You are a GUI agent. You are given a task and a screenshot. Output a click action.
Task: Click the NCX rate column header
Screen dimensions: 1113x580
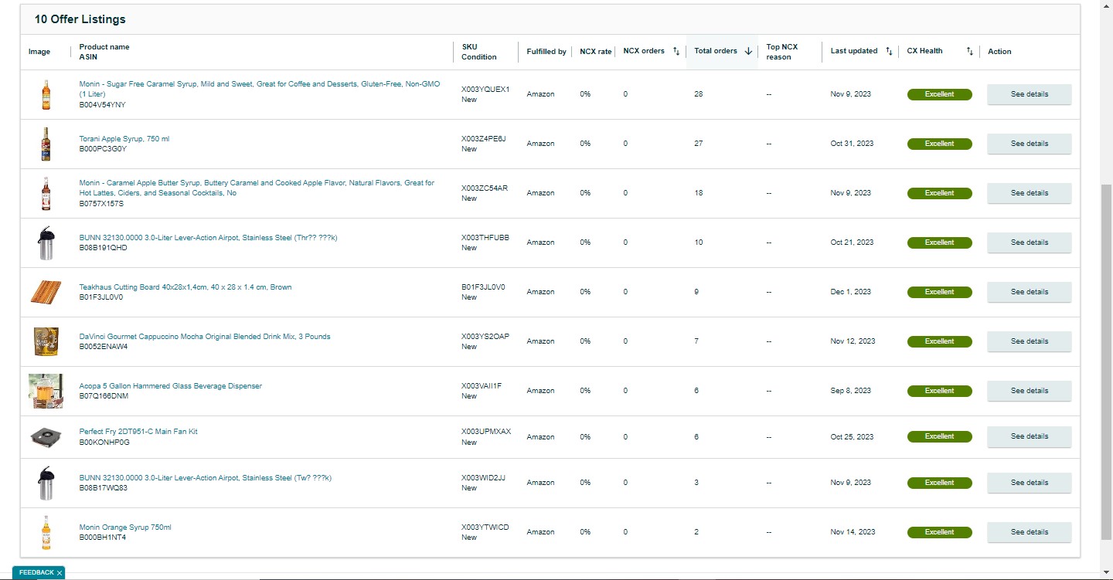click(595, 52)
